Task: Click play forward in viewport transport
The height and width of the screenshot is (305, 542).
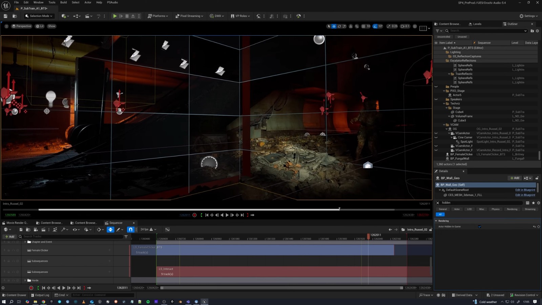Action: (x=227, y=215)
